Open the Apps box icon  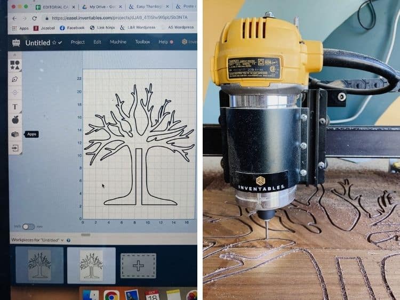(x=15, y=134)
